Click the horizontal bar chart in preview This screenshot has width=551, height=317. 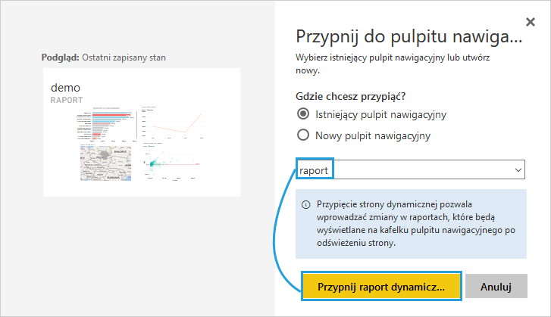[x=108, y=123]
